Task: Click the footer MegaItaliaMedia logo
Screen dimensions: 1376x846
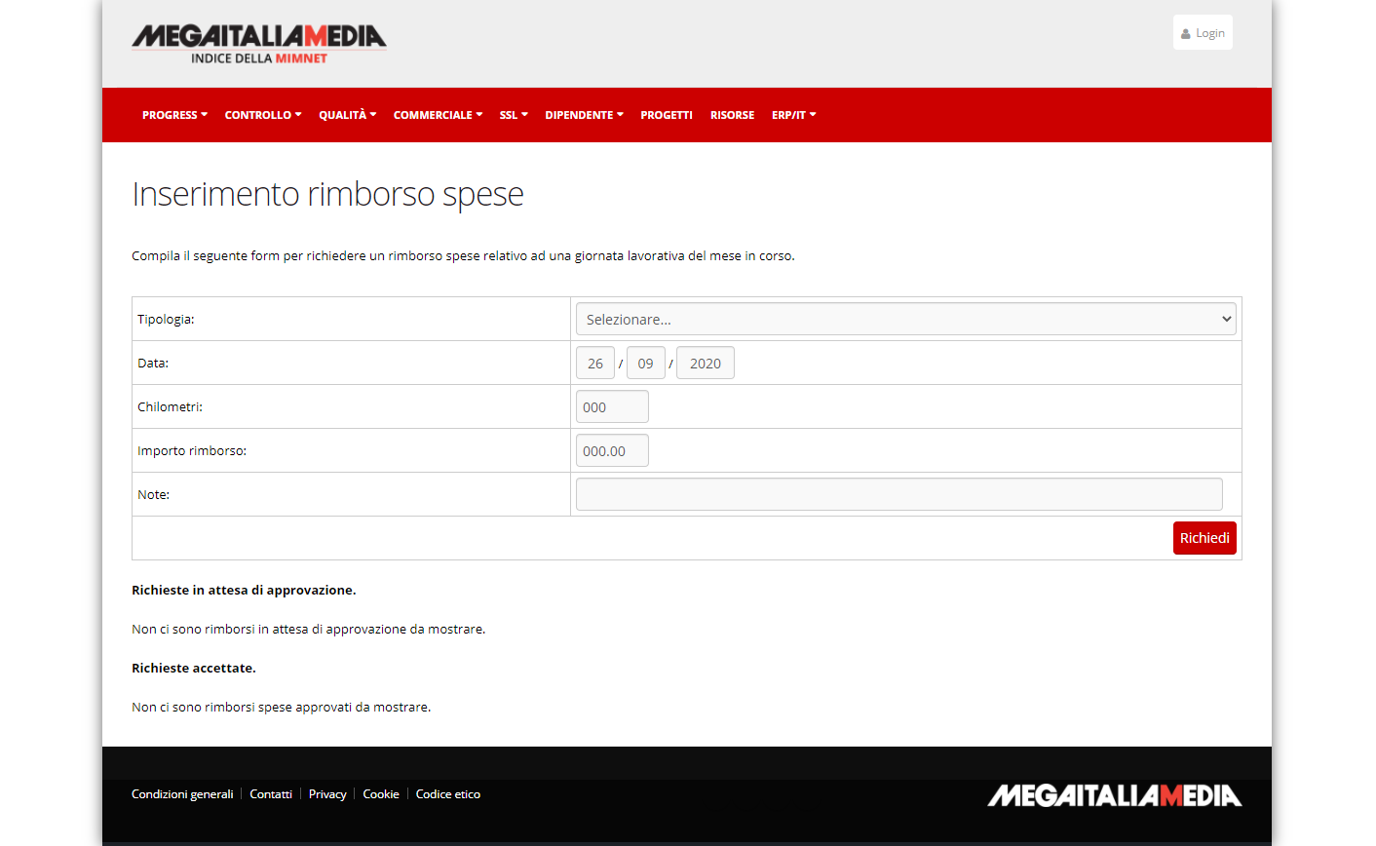Action: click(1115, 795)
